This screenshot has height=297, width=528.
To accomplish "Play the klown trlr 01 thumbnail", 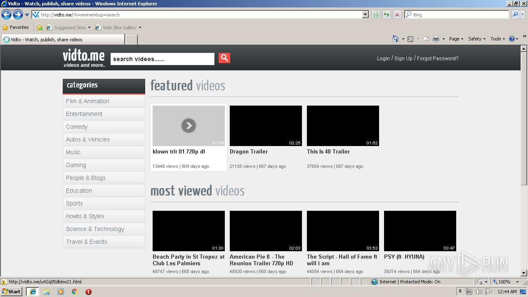I will click(189, 125).
